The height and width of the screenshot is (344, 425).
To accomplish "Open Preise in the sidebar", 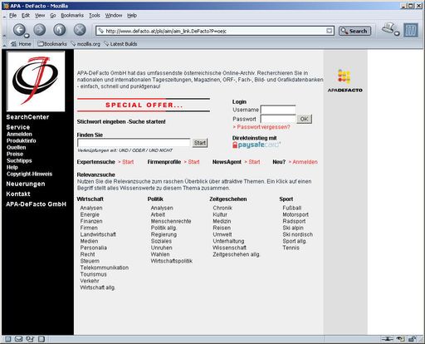I will coord(15,154).
